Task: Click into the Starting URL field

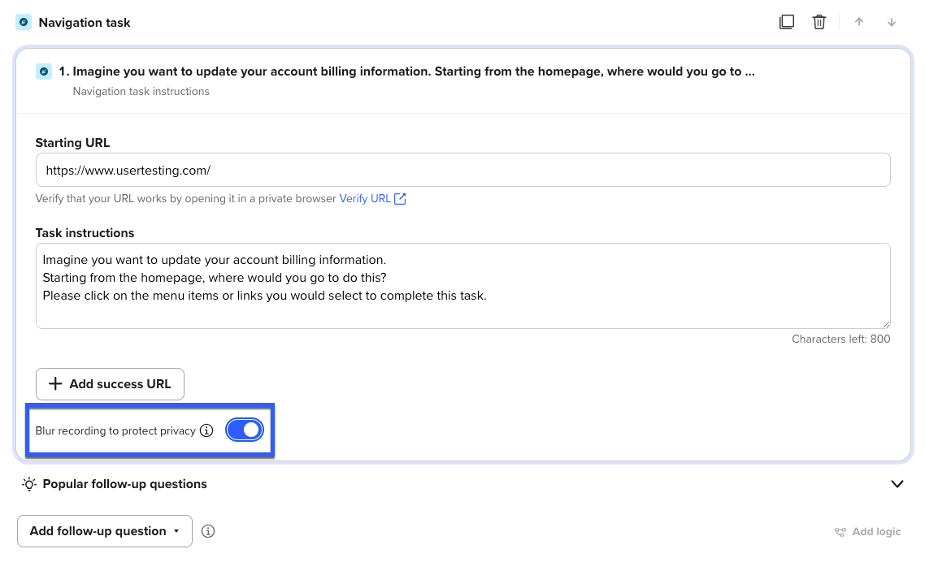Action: pos(462,171)
